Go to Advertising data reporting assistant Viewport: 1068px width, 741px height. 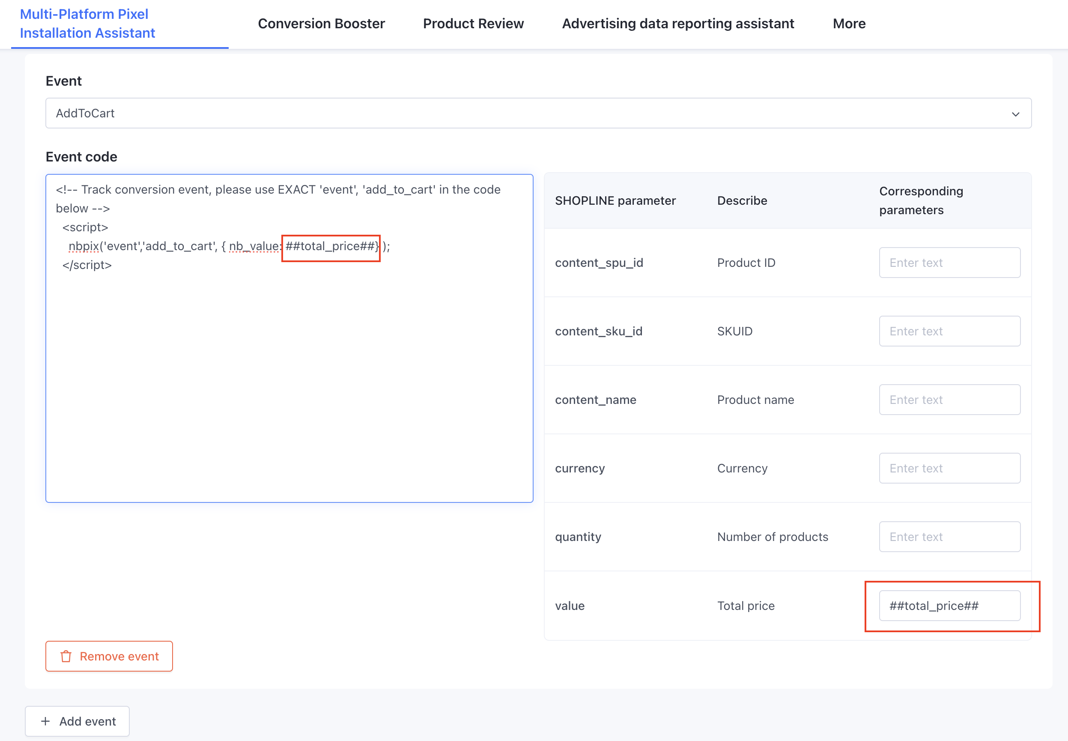point(677,24)
